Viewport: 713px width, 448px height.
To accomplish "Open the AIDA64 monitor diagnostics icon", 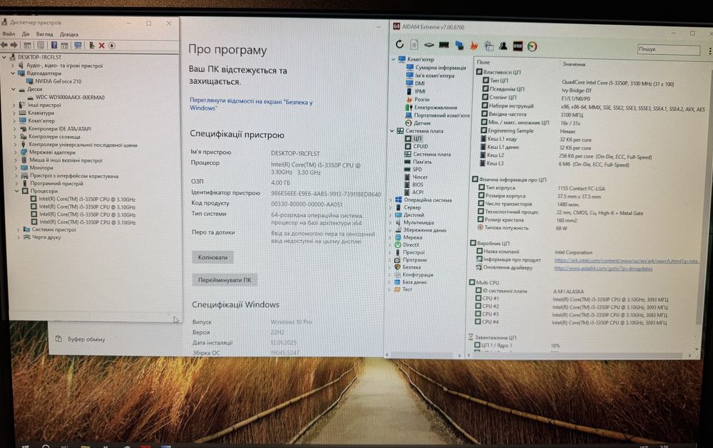I will pos(459,45).
